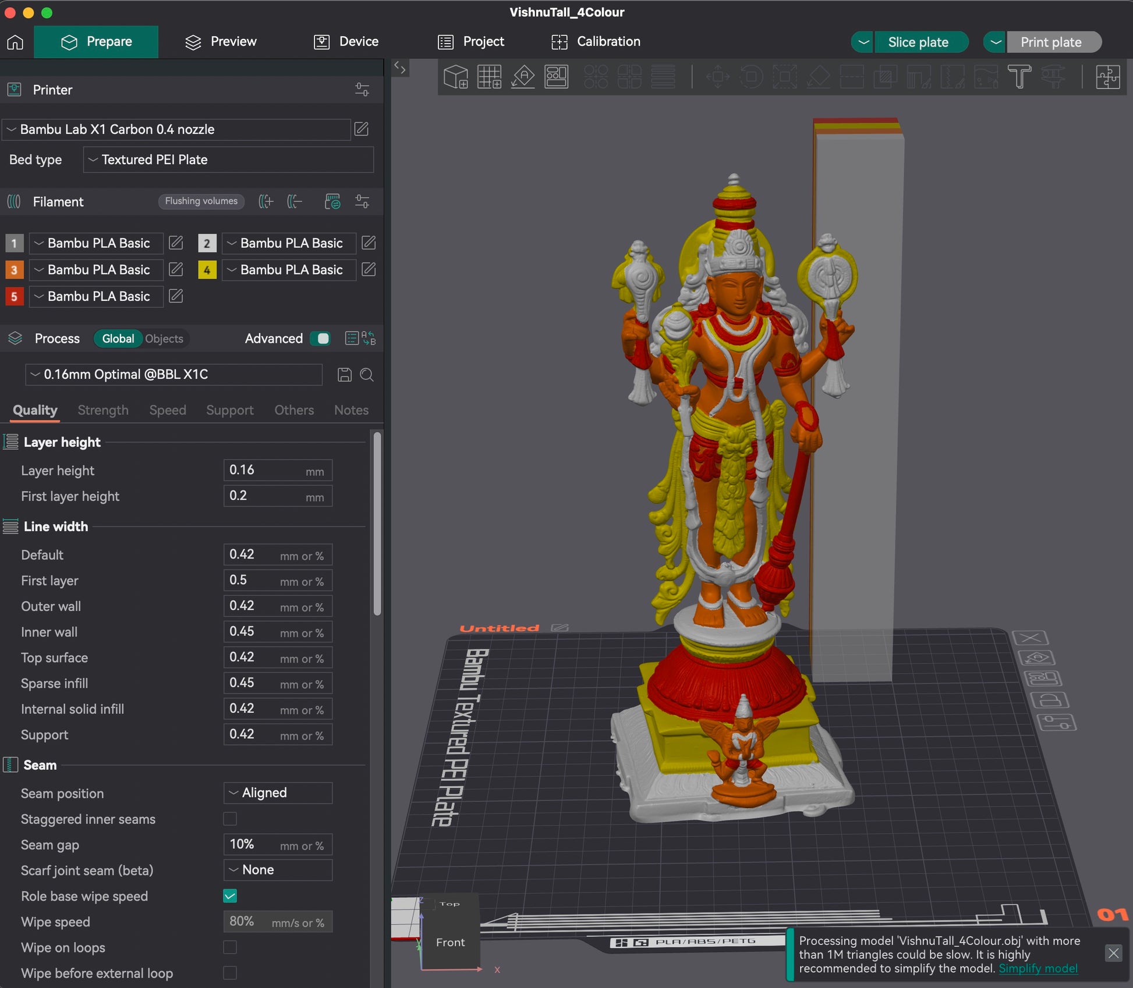Click the Add cube primitive toolbar icon
This screenshot has width=1133, height=988.
(x=455, y=76)
